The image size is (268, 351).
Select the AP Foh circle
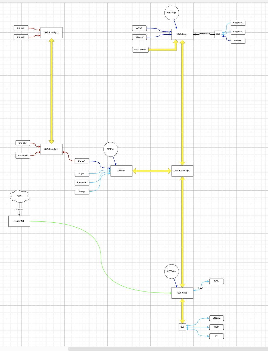pyautogui.click(x=111, y=149)
